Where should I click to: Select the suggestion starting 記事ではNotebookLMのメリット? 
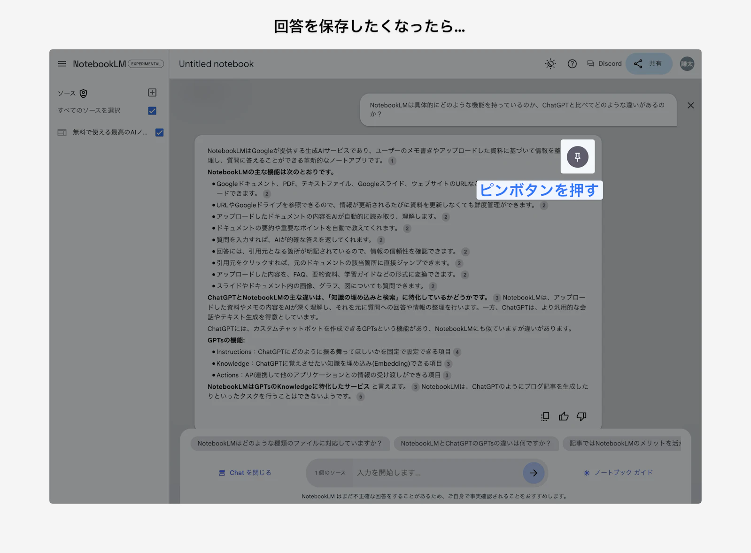(622, 443)
